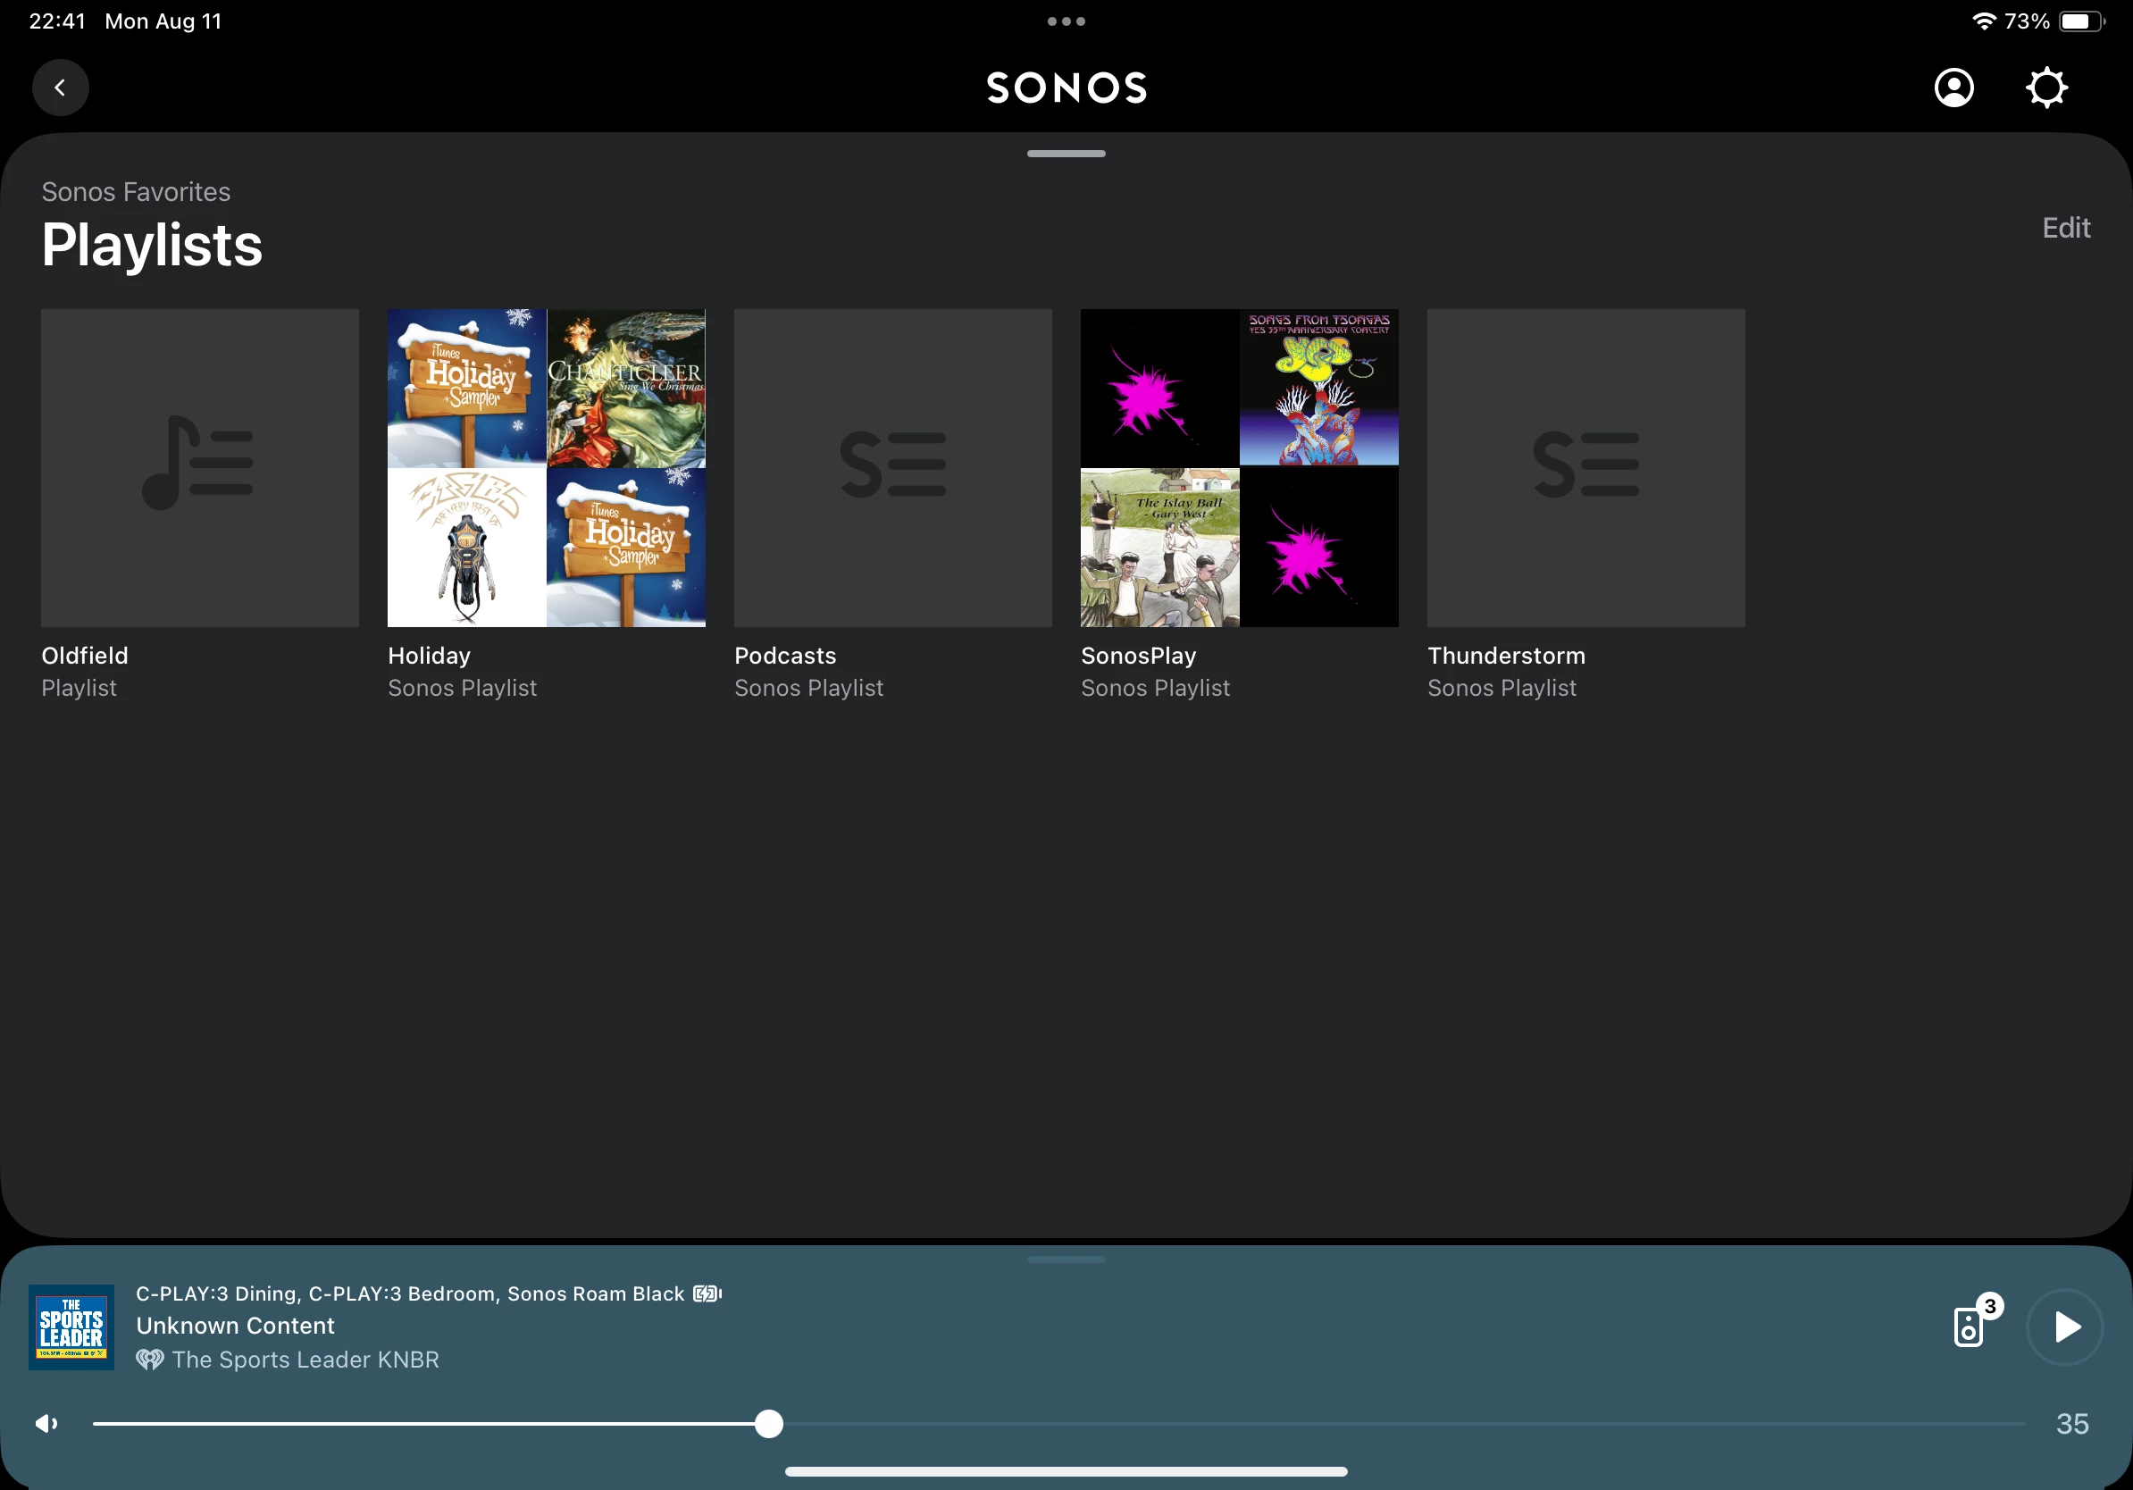Tap the status bar clock 22:41
The width and height of the screenshot is (2133, 1490).
(x=57, y=21)
